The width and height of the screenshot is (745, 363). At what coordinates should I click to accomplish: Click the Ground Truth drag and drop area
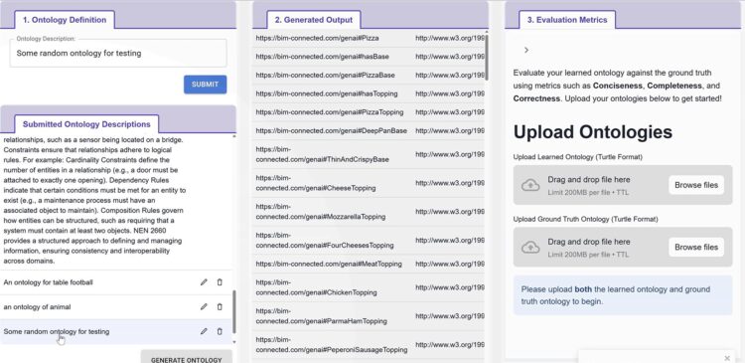click(623, 248)
